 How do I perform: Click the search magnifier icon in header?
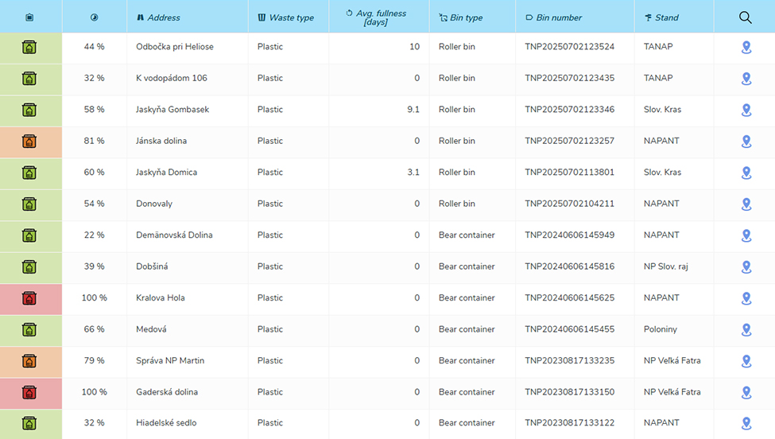point(745,17)
